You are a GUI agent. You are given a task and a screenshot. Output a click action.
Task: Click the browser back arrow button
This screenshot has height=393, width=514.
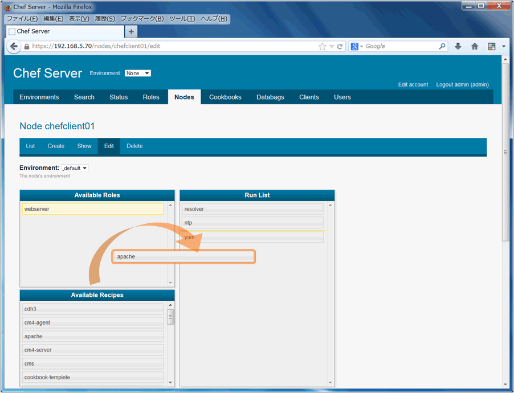(x=14, y=46)
